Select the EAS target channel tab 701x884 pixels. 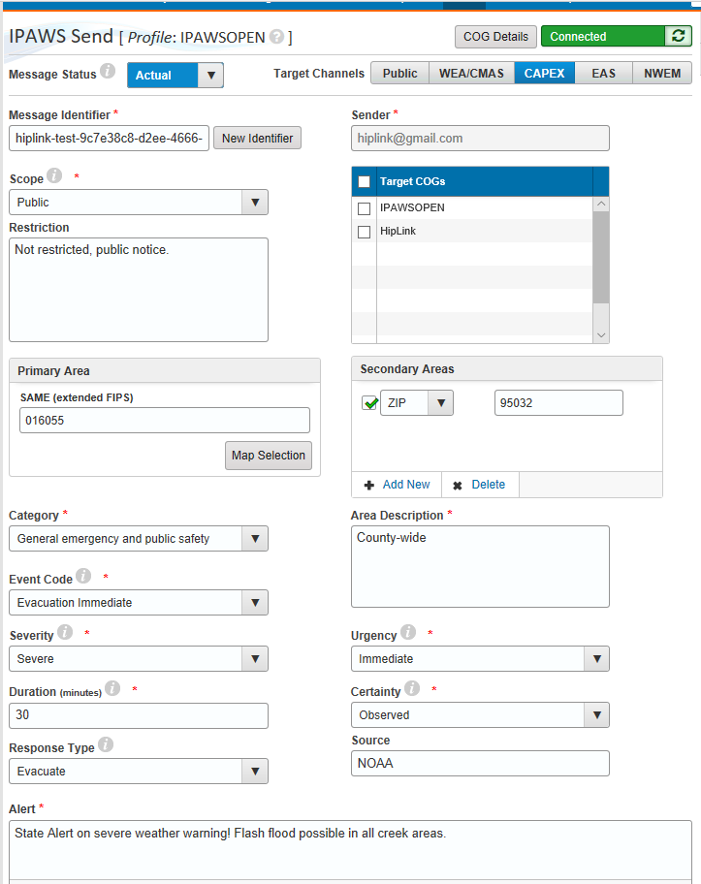603,74
